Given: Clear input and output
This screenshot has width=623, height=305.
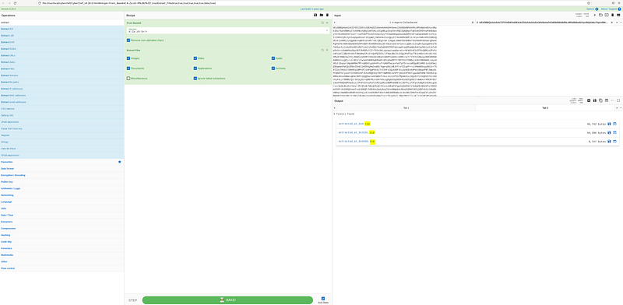Looking at the screenshot, I should click(613, 15).
